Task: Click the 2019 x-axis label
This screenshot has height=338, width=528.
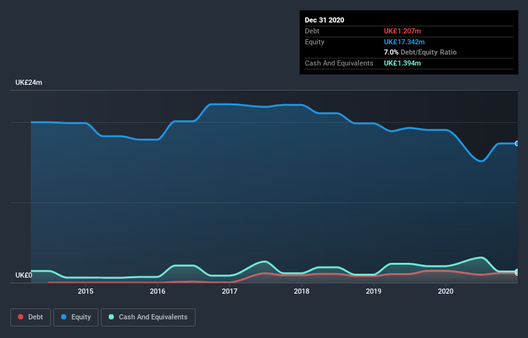Action: (374, 291)
